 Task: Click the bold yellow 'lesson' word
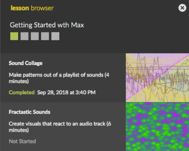click(x=20, y=8)
